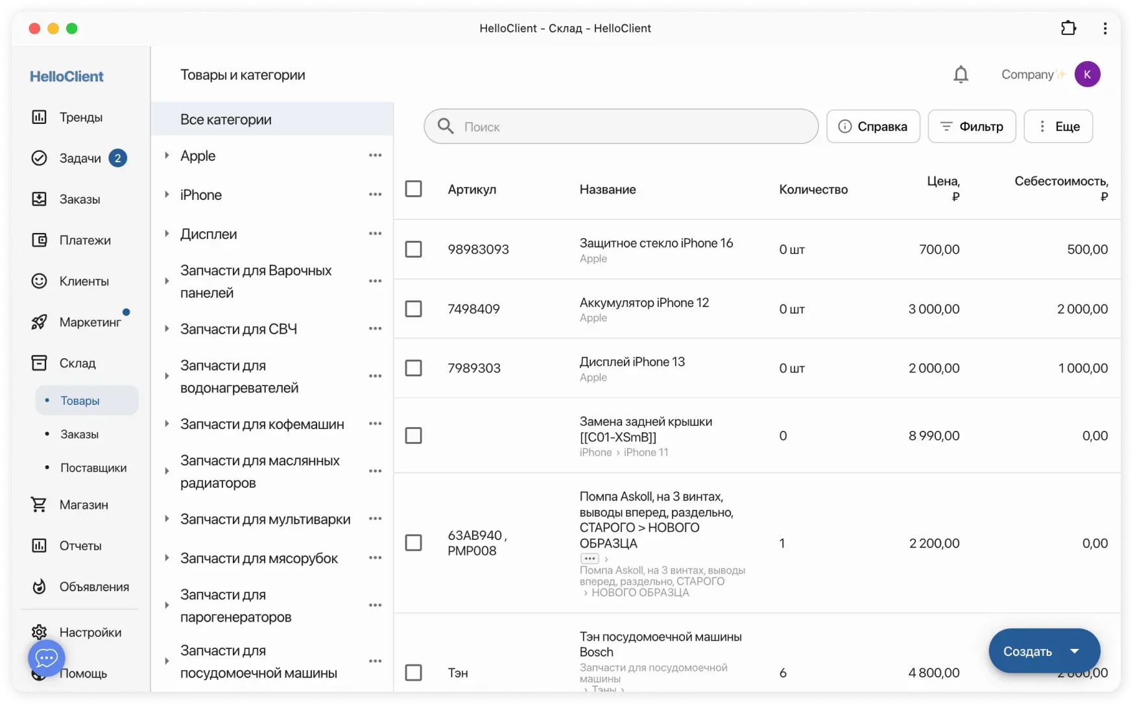Expand the Дисплеи category arrow
1135x706 pixels.
[x=167, y=234]
